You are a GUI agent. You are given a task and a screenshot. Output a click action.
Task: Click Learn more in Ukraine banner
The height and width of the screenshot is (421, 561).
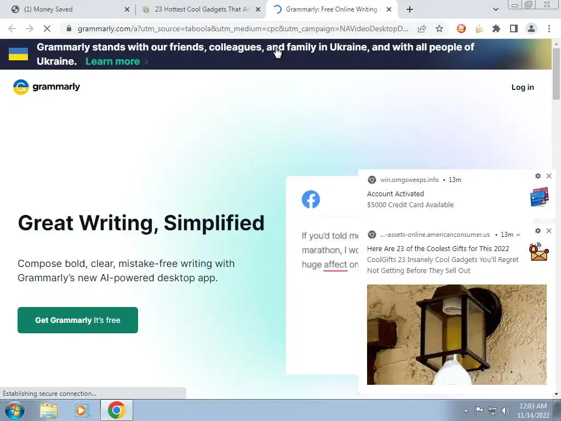tap(112, 61)
